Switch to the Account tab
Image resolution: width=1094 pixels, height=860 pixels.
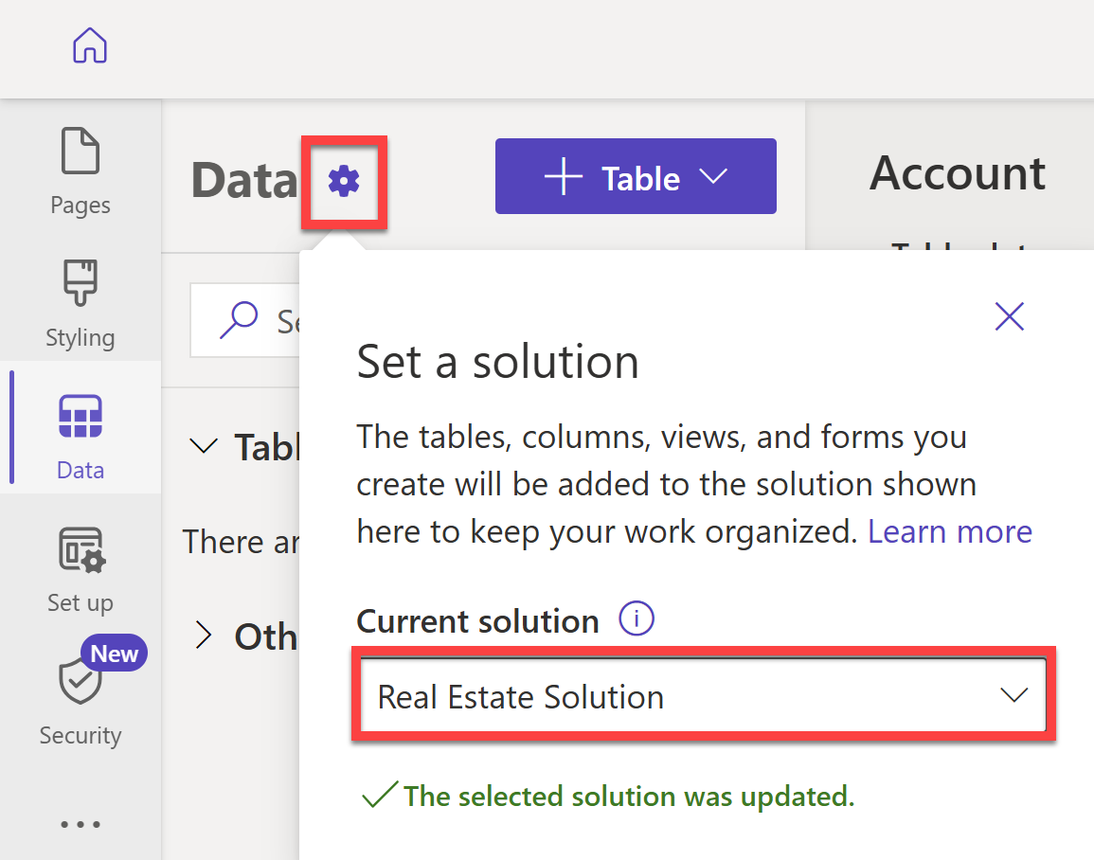(x=958, y=173)
